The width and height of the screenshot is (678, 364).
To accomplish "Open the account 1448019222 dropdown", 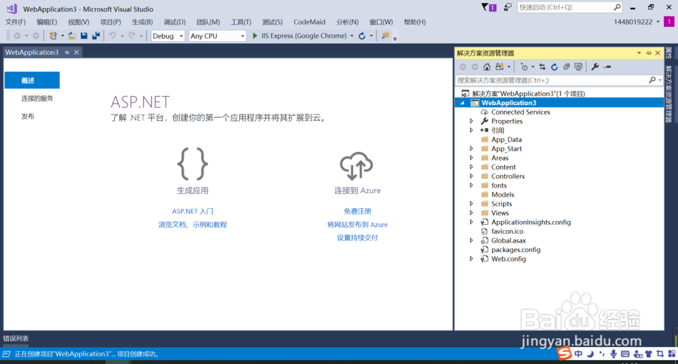I will (x=658, y=22).
